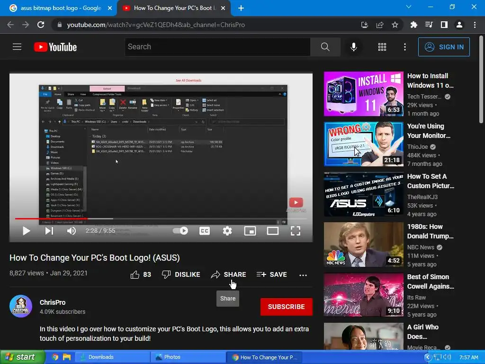Open video player settings gear
Image resolution: width=485 pixels, height=364 pixels.
pos(227,231)
